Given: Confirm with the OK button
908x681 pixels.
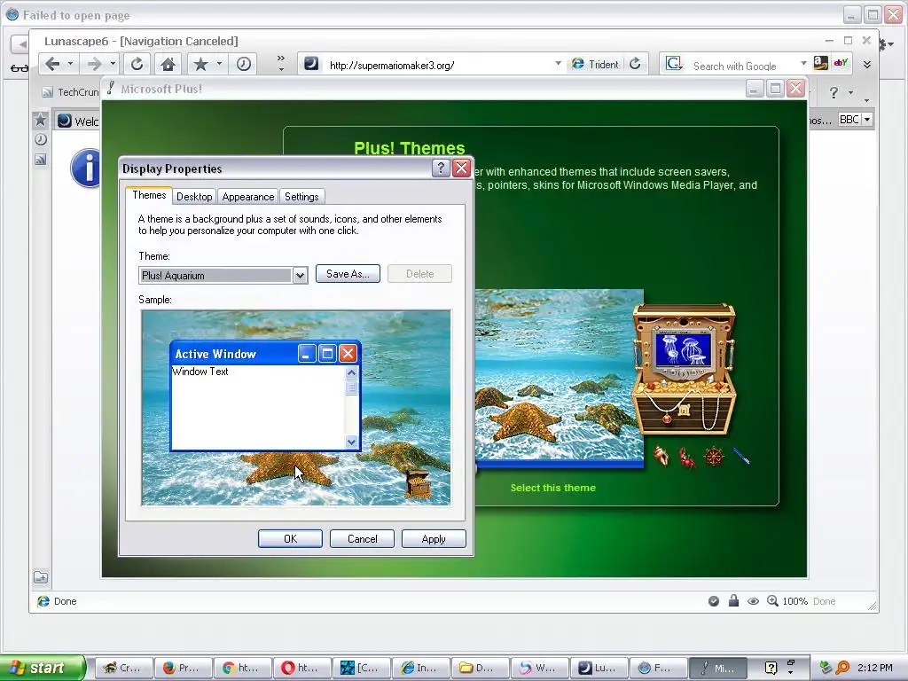Looking at the screenshot, I should [x=290, y=538].
